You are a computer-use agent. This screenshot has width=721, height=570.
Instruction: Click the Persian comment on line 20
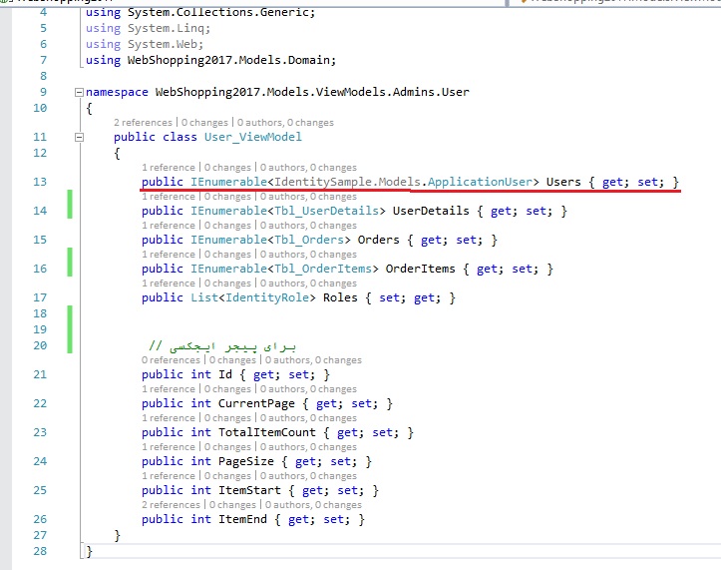point(222,345)
